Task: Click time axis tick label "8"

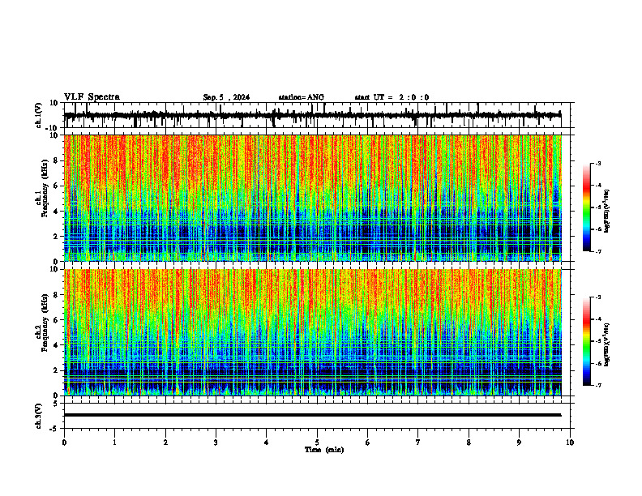Action: [469, 443]
